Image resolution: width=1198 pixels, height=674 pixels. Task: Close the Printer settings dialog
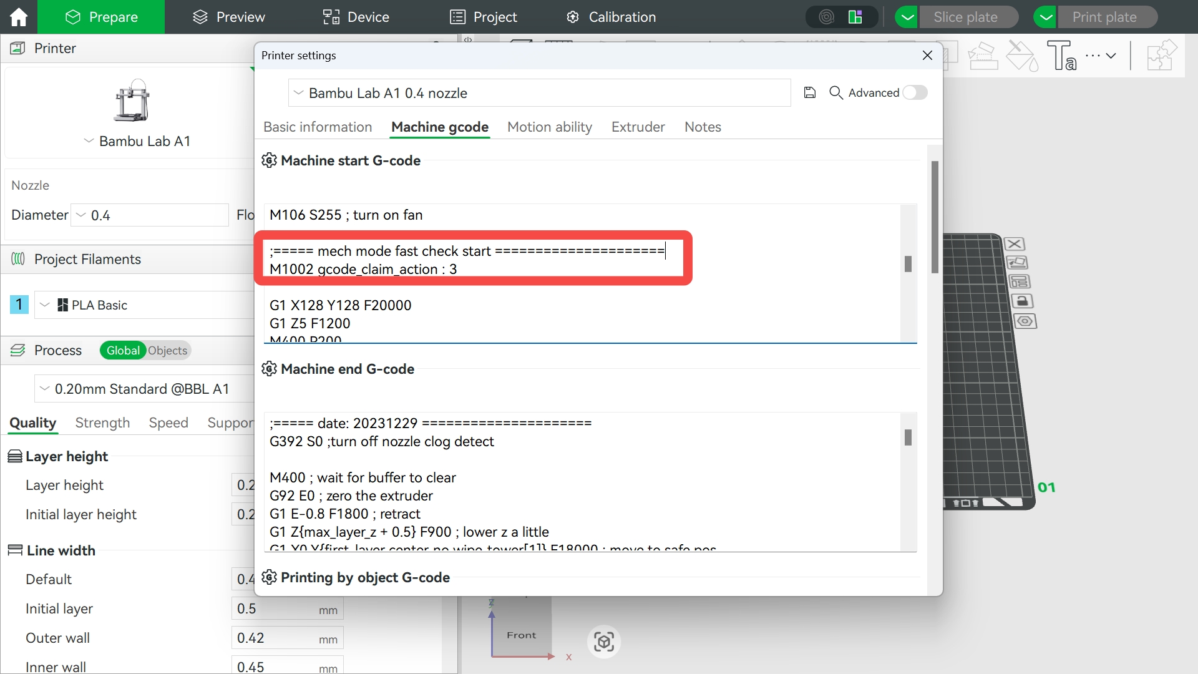tap(927, 56)
